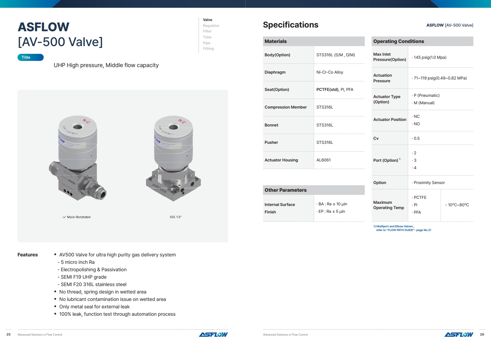Screen dimensions: 491x347
Task: Select Valve in the category list
Action: click(207, 20)
